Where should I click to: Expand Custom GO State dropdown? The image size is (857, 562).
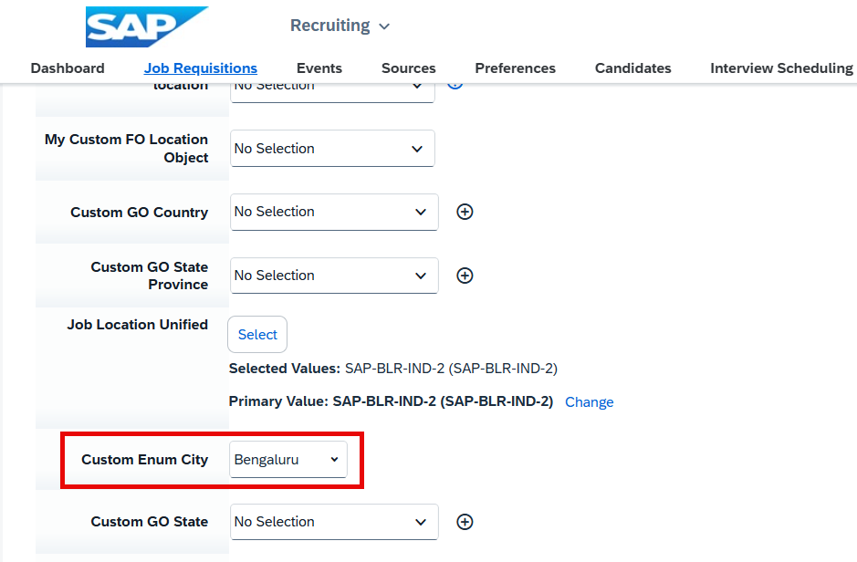334,522
